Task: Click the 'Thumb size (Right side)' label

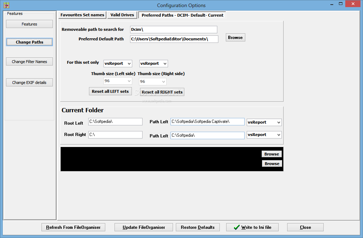Action: [161, 74]
